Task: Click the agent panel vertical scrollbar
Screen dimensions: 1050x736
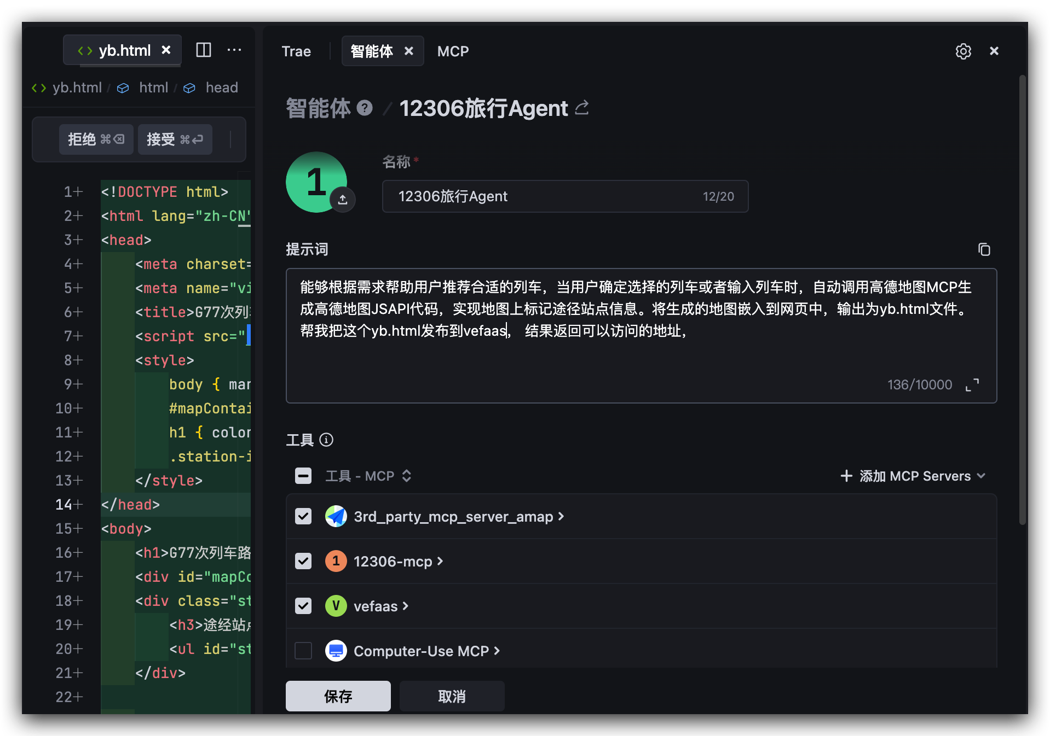Action: [1022, 301]
